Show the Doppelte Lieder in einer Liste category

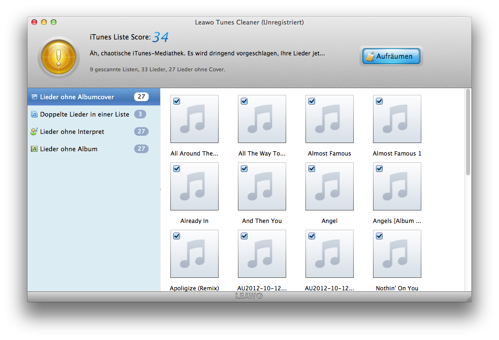point(84,114)
